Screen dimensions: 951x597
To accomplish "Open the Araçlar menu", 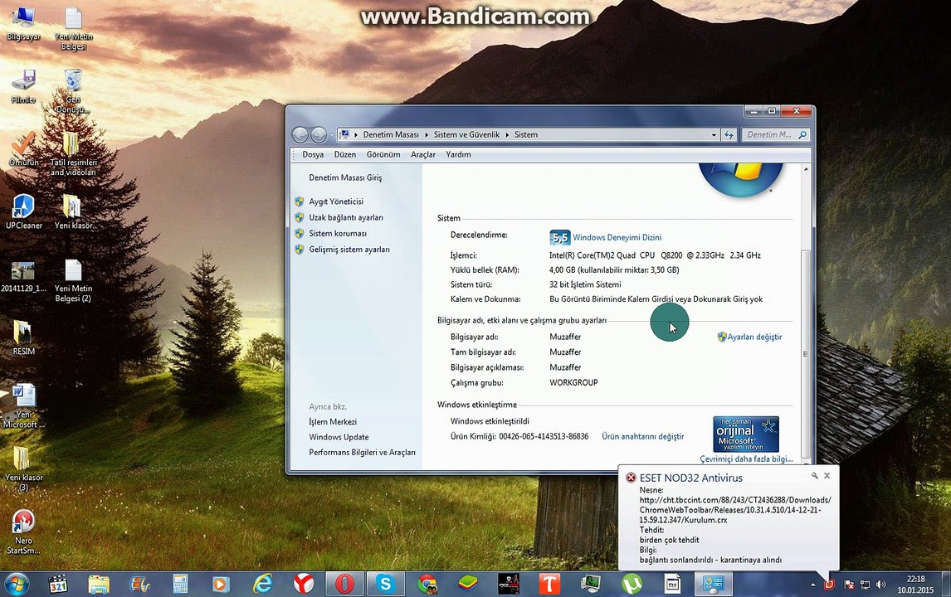I will point(423,154).
